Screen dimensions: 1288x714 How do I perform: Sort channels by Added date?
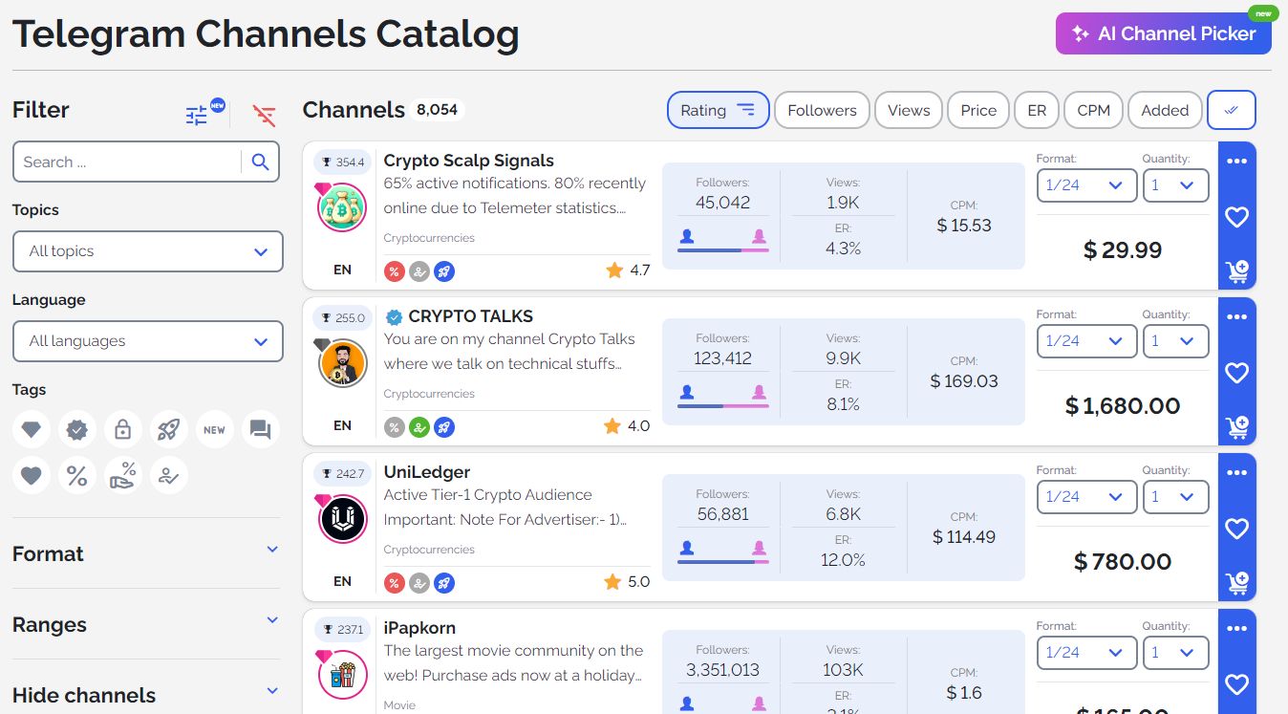click(1165, 110)
